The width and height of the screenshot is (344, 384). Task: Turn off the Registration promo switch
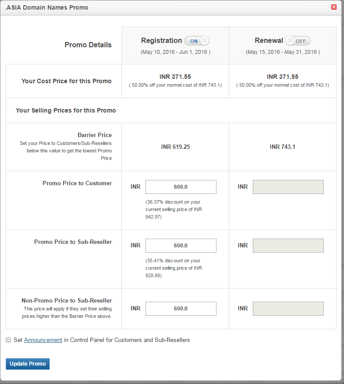tap(197, 41)
